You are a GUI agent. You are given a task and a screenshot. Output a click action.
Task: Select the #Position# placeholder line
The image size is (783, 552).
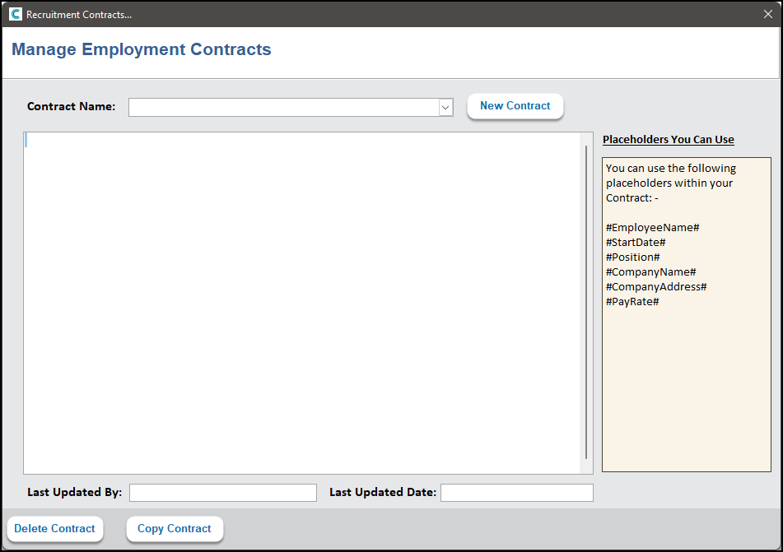(x=632, y=257)
